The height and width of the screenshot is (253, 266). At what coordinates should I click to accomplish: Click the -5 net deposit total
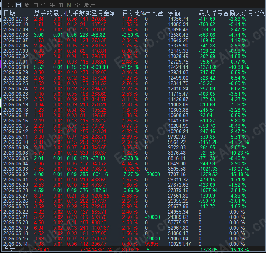click(147, 250)
